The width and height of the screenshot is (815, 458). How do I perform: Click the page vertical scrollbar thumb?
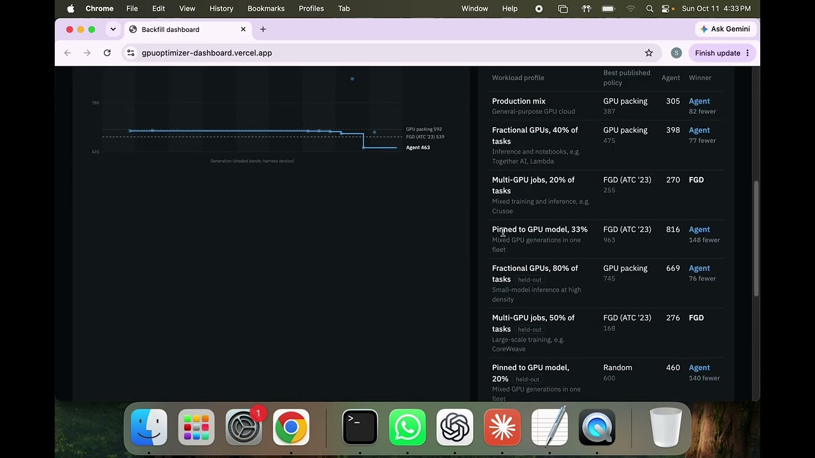756,238
